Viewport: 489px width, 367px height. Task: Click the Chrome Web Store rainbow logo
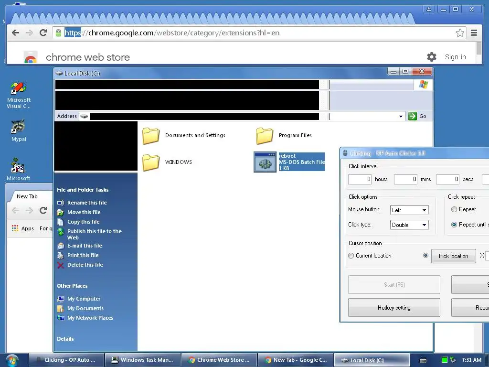(x=31, y=57)
